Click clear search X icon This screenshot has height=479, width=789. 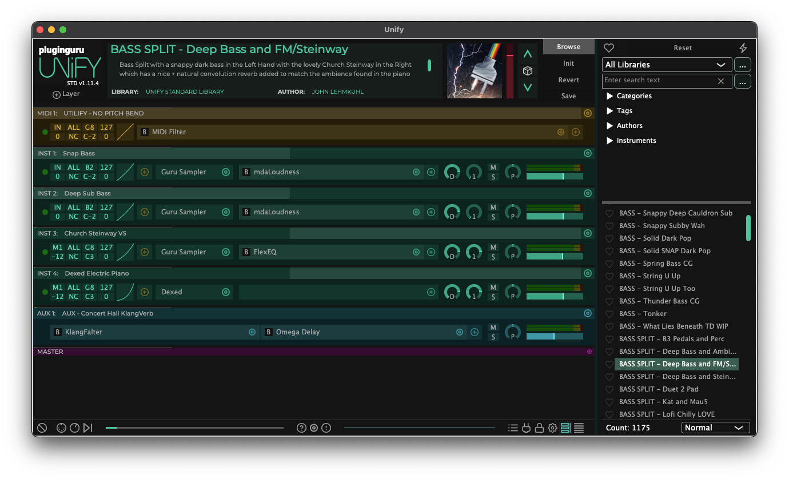(x=721, y=81)
